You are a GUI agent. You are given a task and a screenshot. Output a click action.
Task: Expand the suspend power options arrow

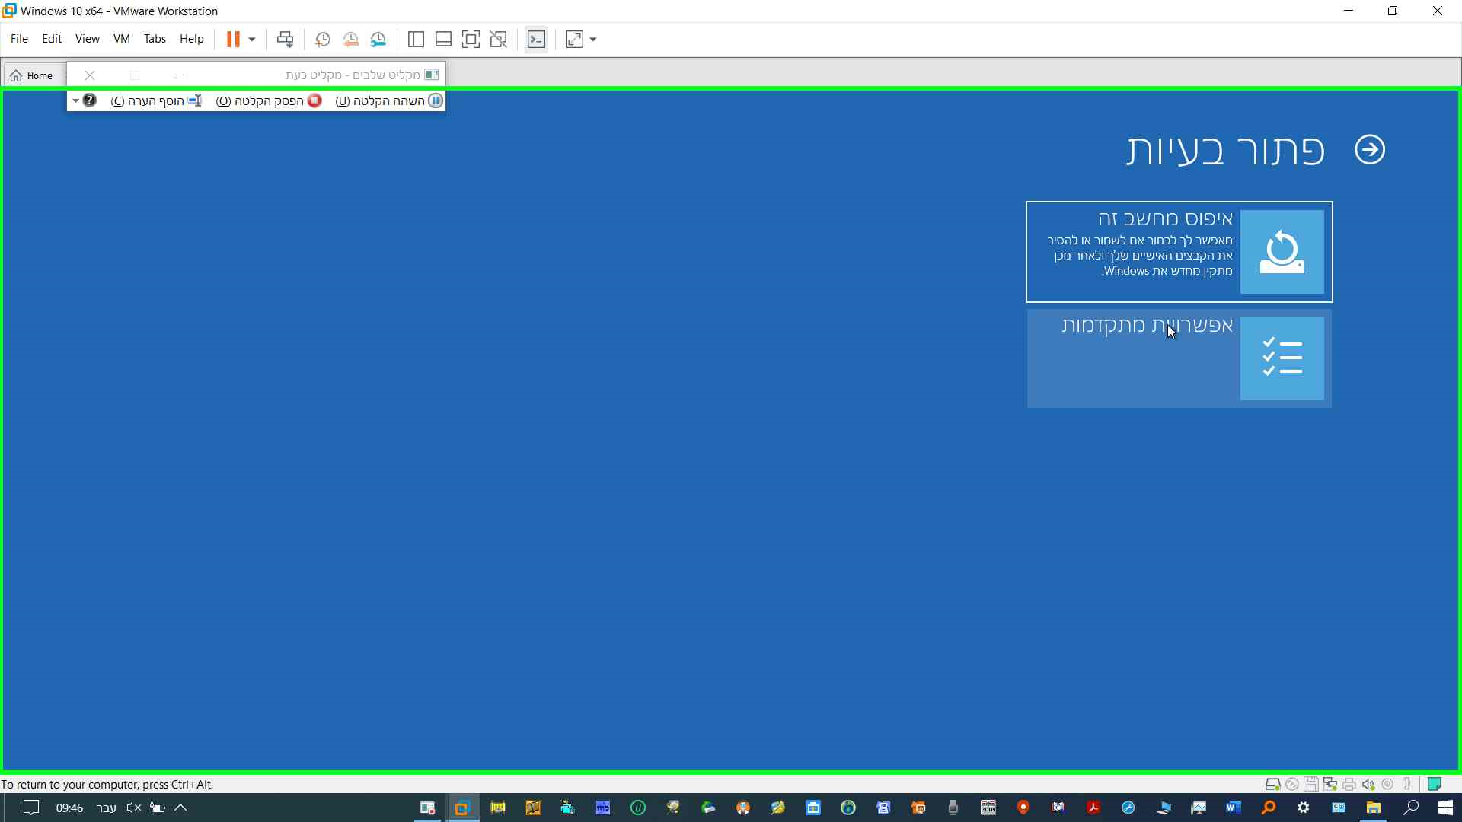point(252,40)
